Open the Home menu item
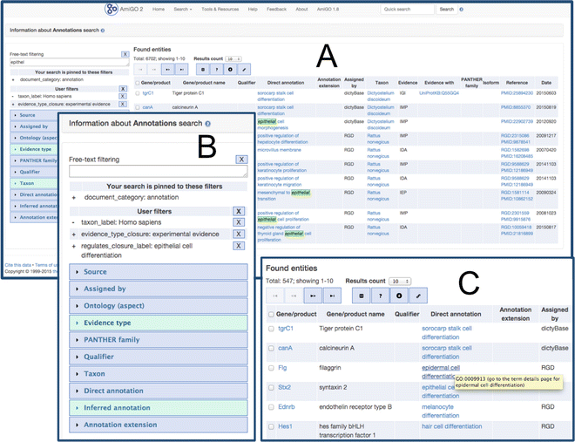 [159, 10]
